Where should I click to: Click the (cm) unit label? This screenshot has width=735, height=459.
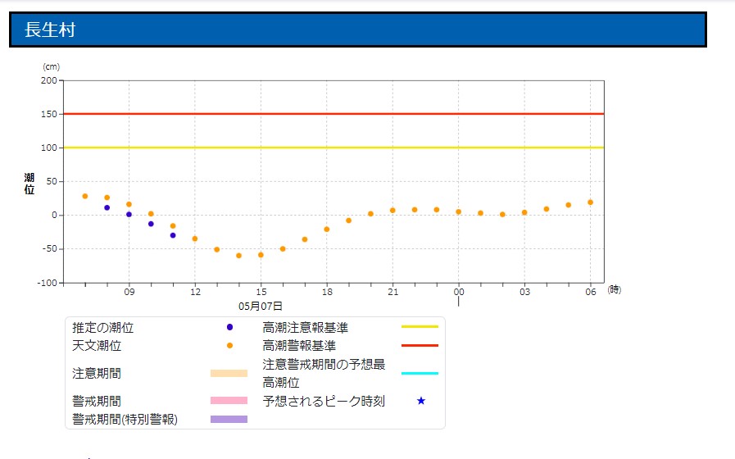click(51, 67)
